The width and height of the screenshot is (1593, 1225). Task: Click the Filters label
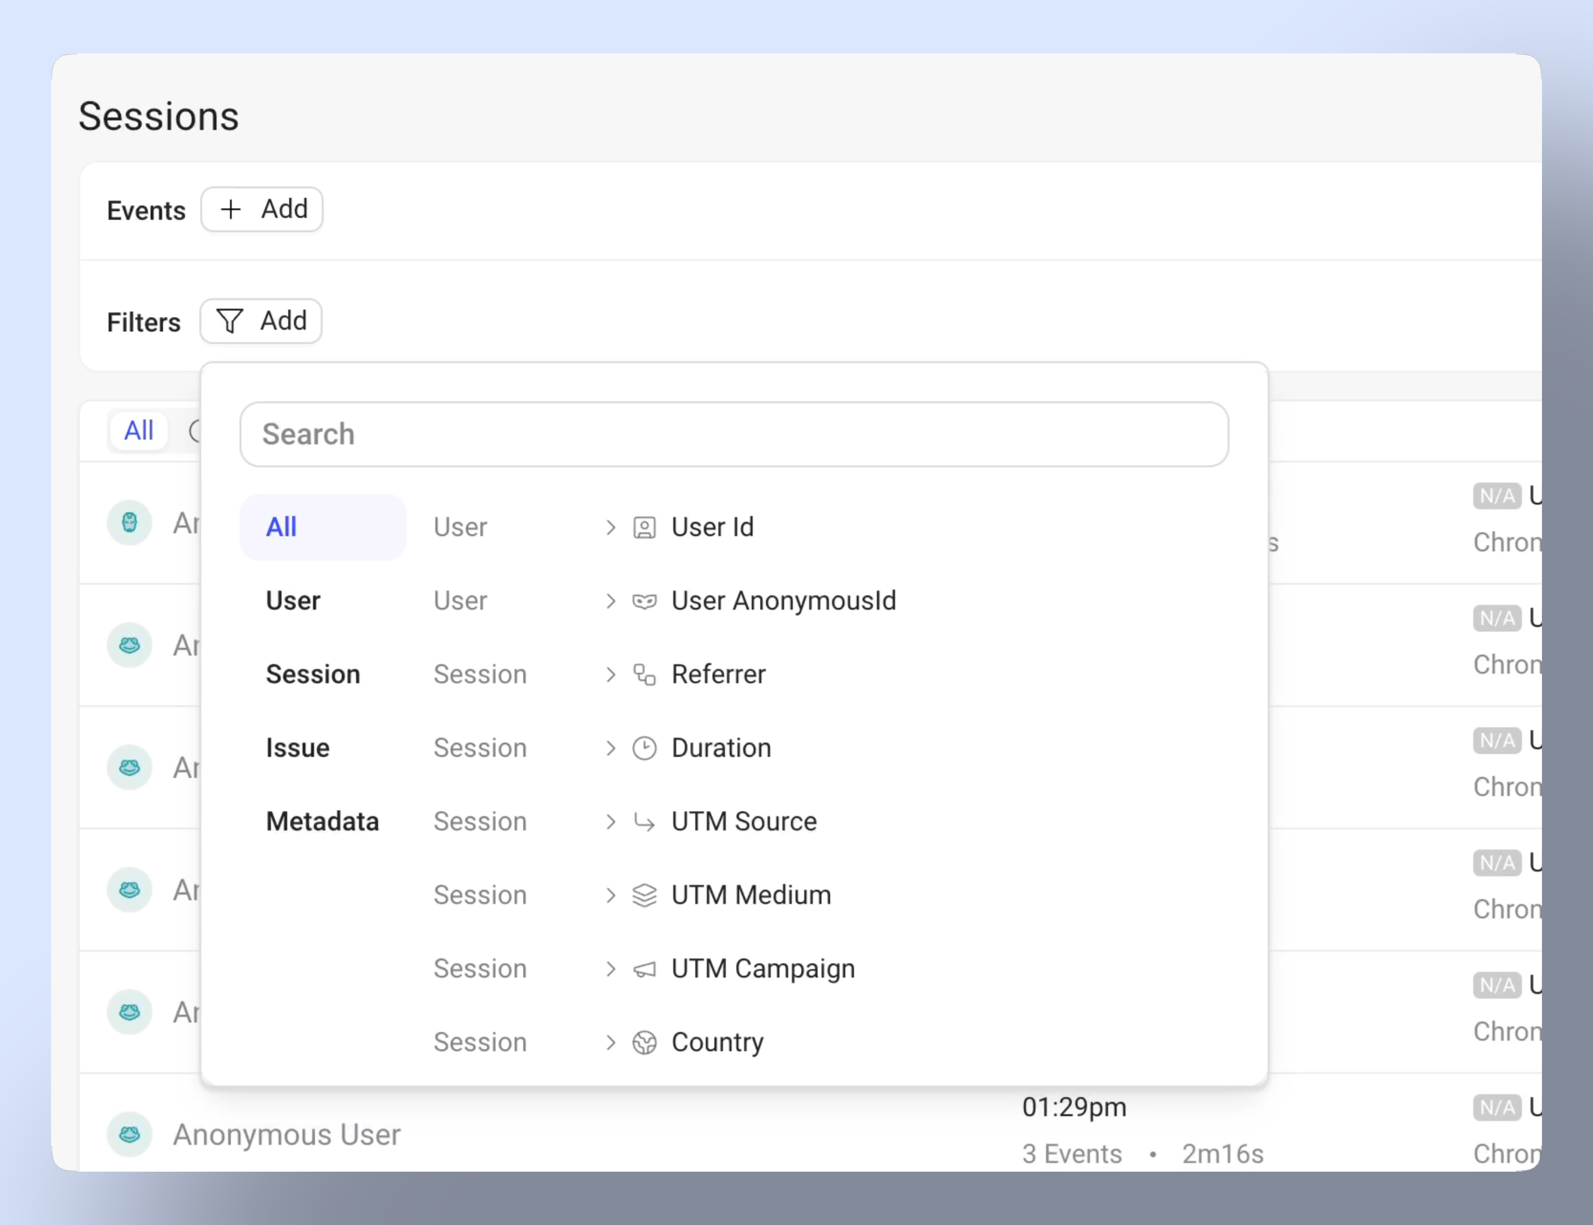(143, 322)
